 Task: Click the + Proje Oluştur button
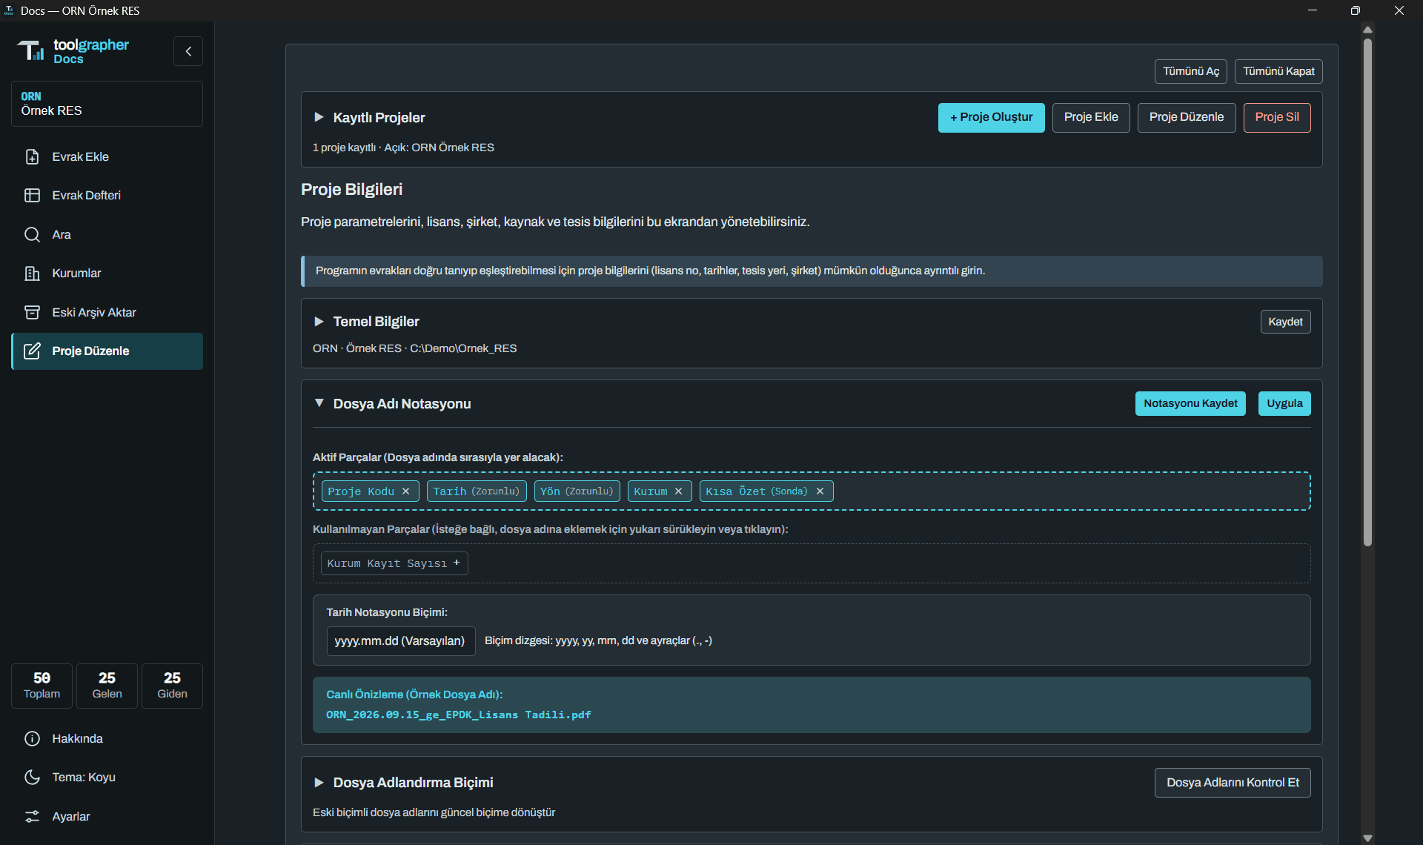(991, 117)
